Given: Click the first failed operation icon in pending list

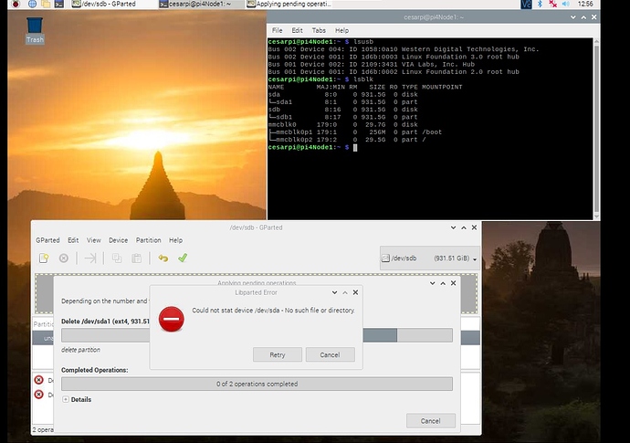Looking at the screenshot, I should 39,380.
